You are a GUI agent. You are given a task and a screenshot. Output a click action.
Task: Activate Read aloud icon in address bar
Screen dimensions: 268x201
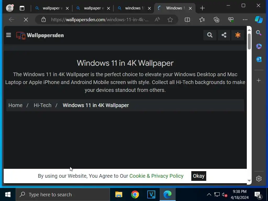pos(157,20)
